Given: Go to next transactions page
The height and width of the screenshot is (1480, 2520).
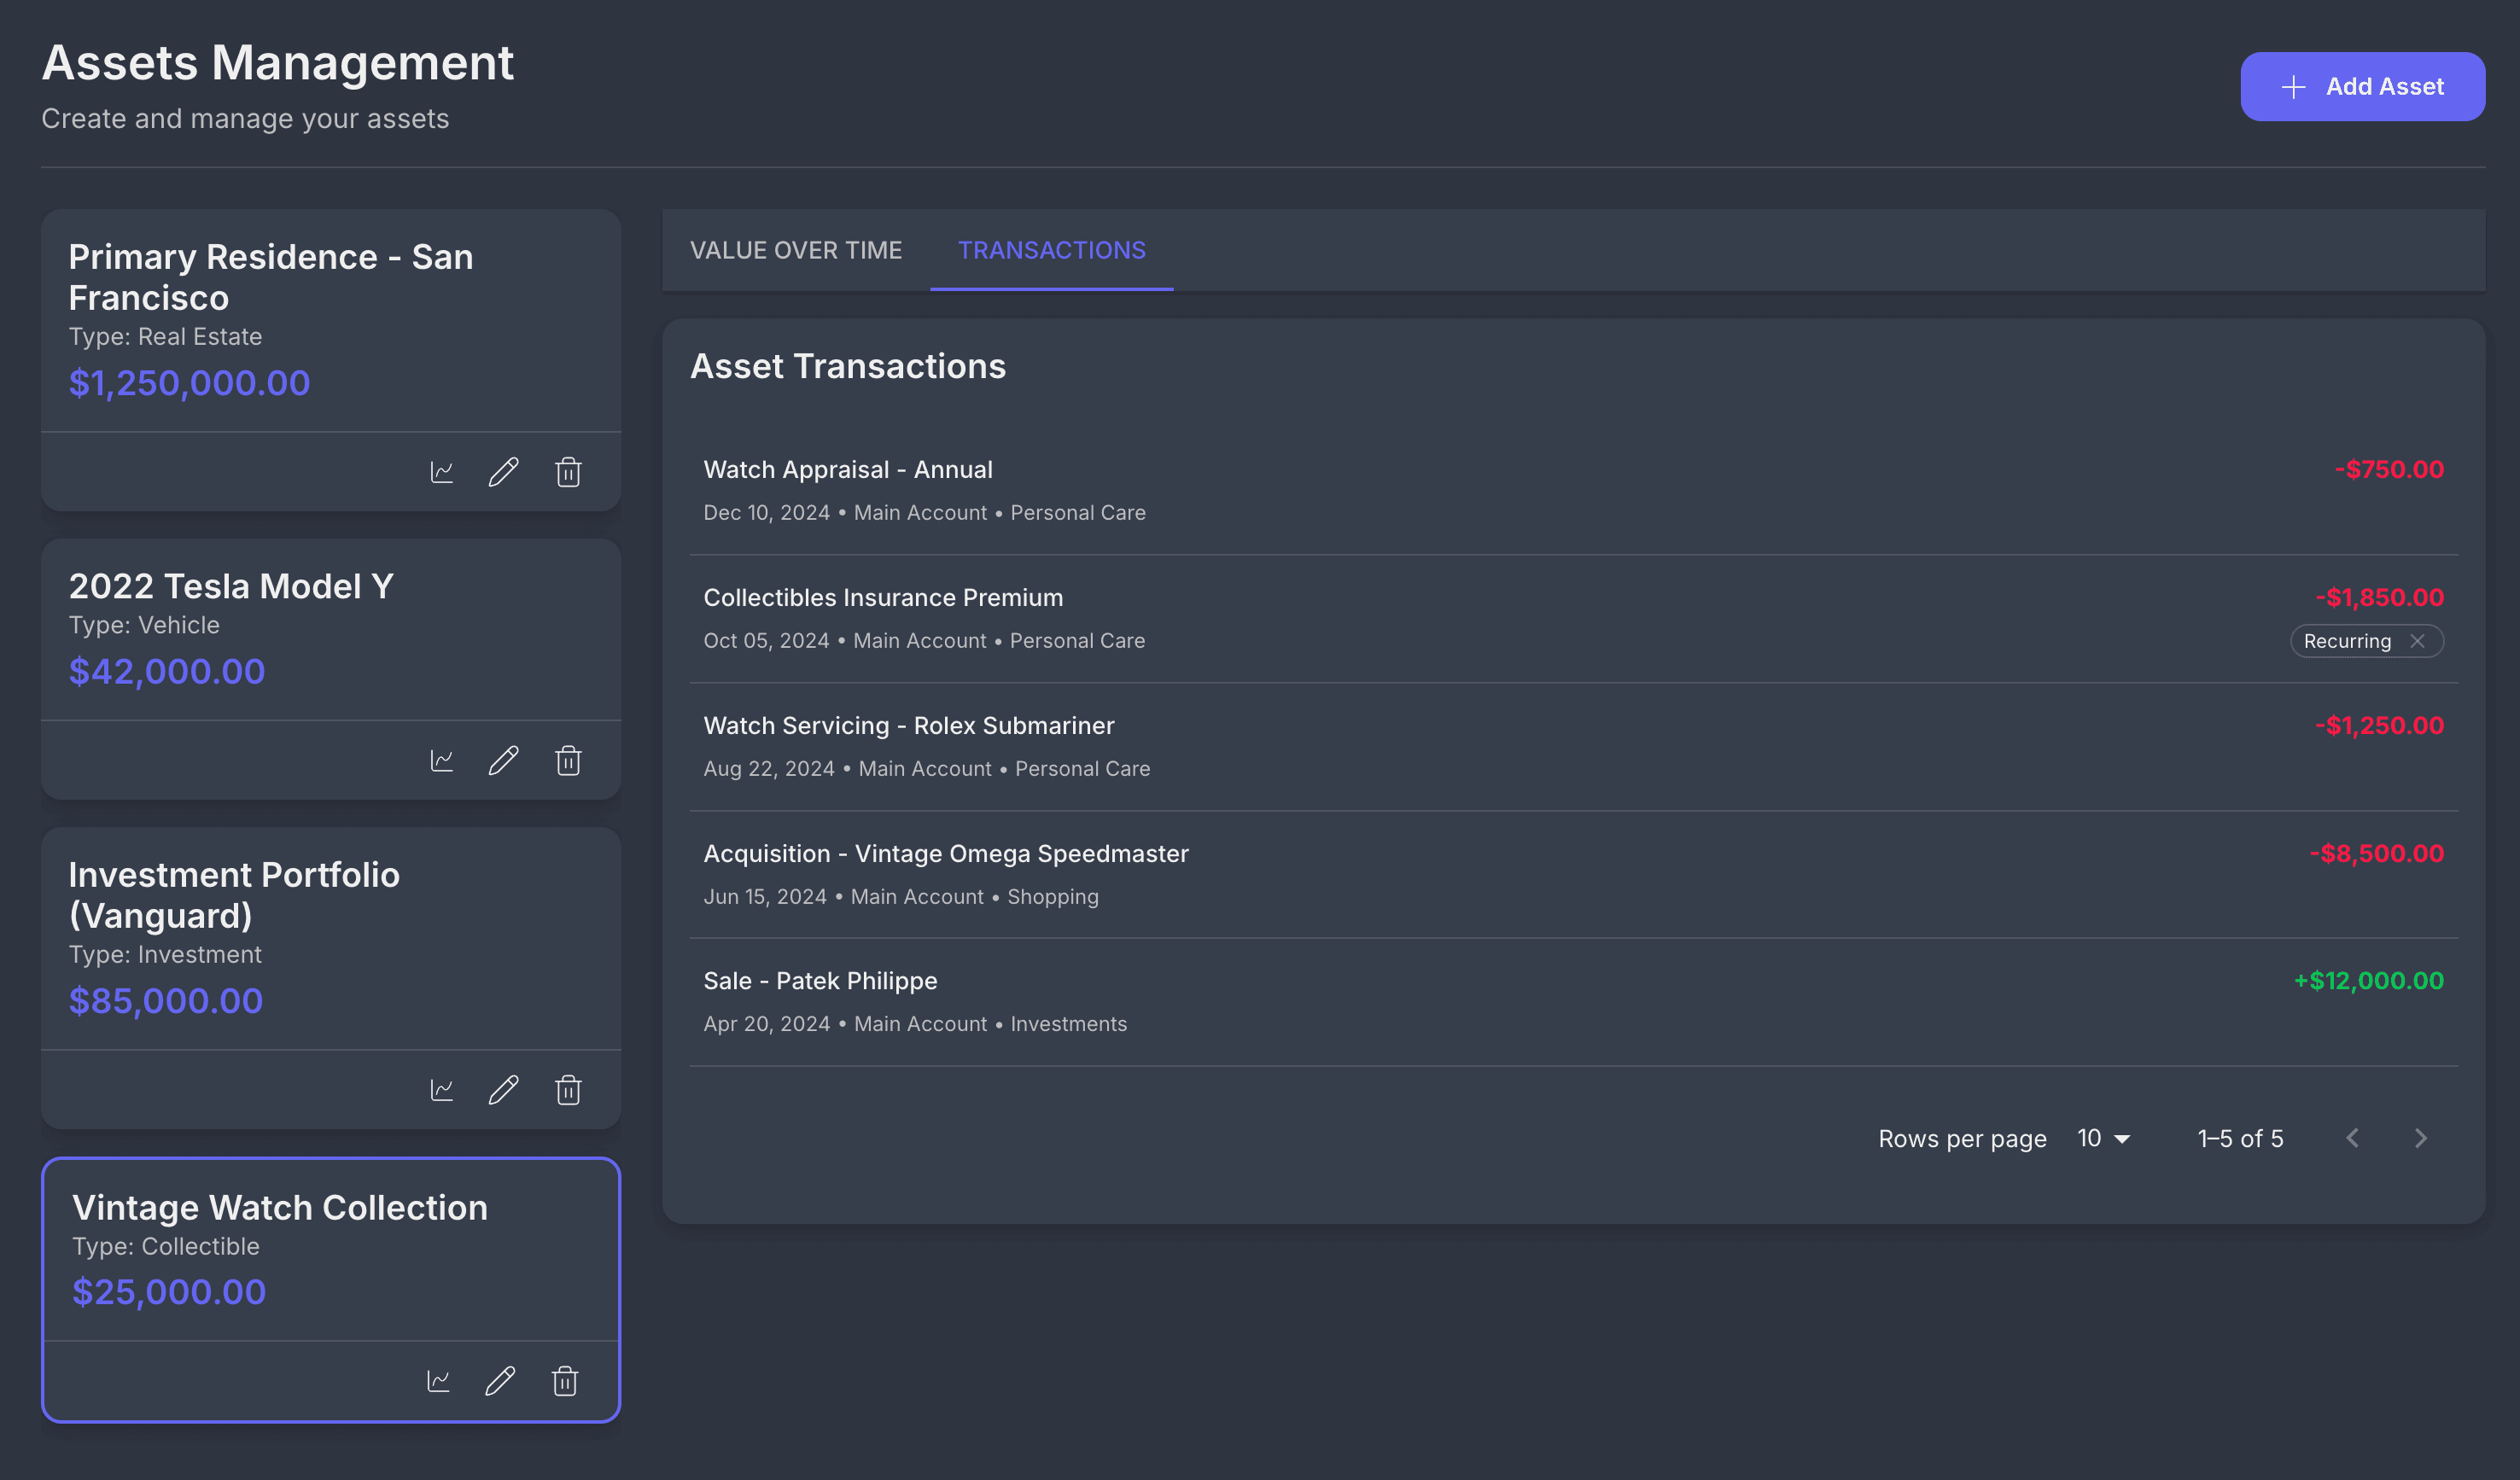Looking at the screenshot, I should (2420, 1138).
